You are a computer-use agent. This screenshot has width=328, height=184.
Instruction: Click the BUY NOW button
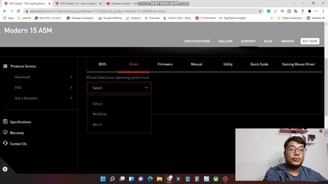tap(310, 41)
